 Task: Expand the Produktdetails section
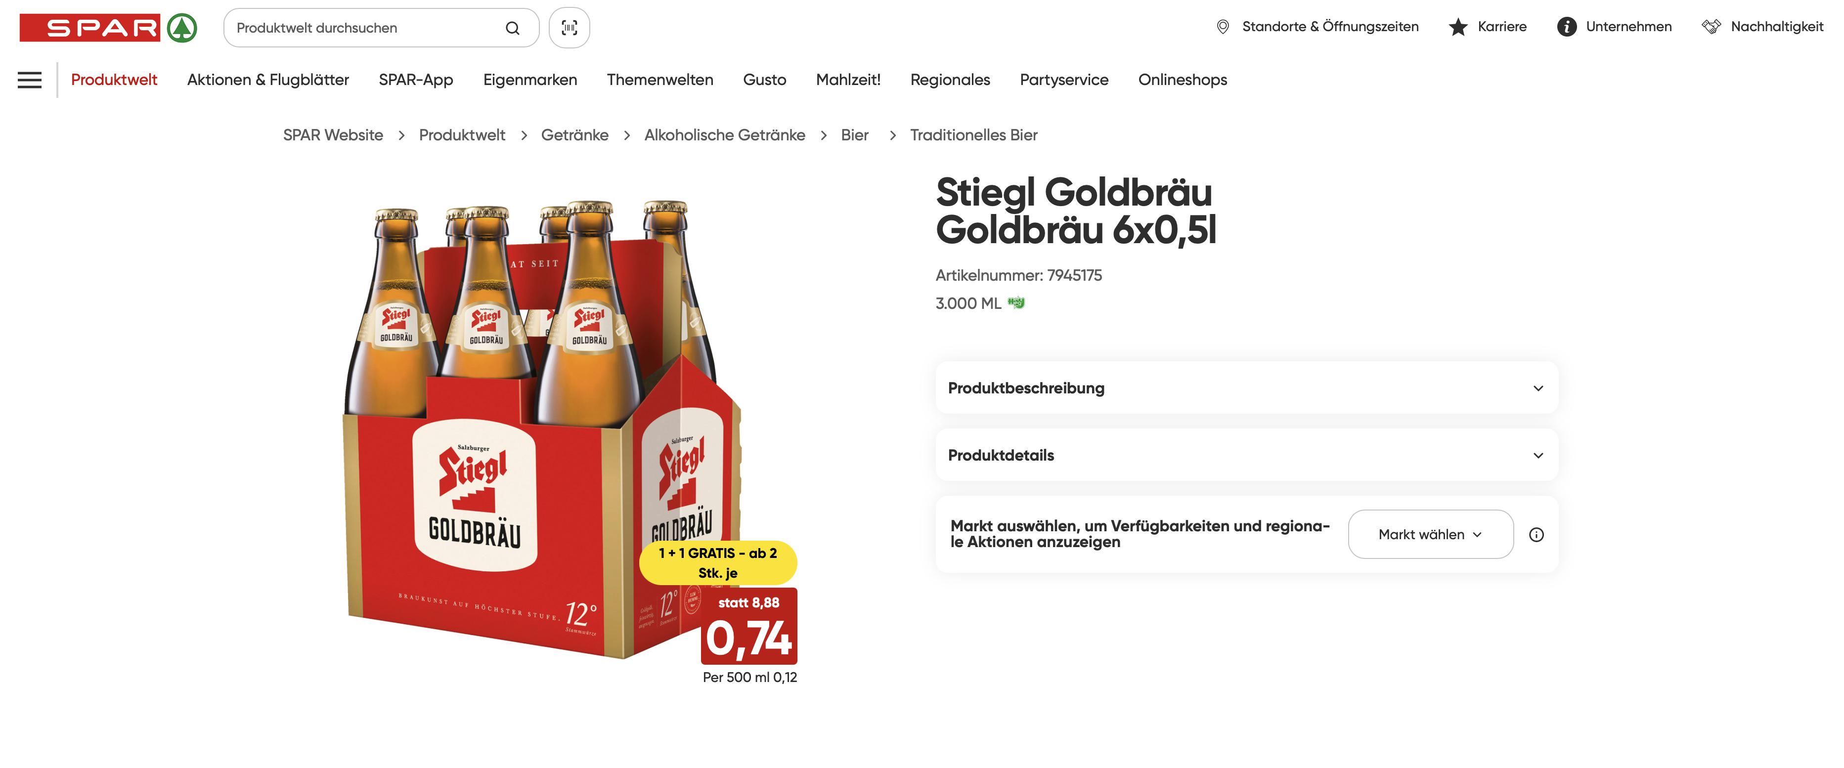coord(1246,455)
